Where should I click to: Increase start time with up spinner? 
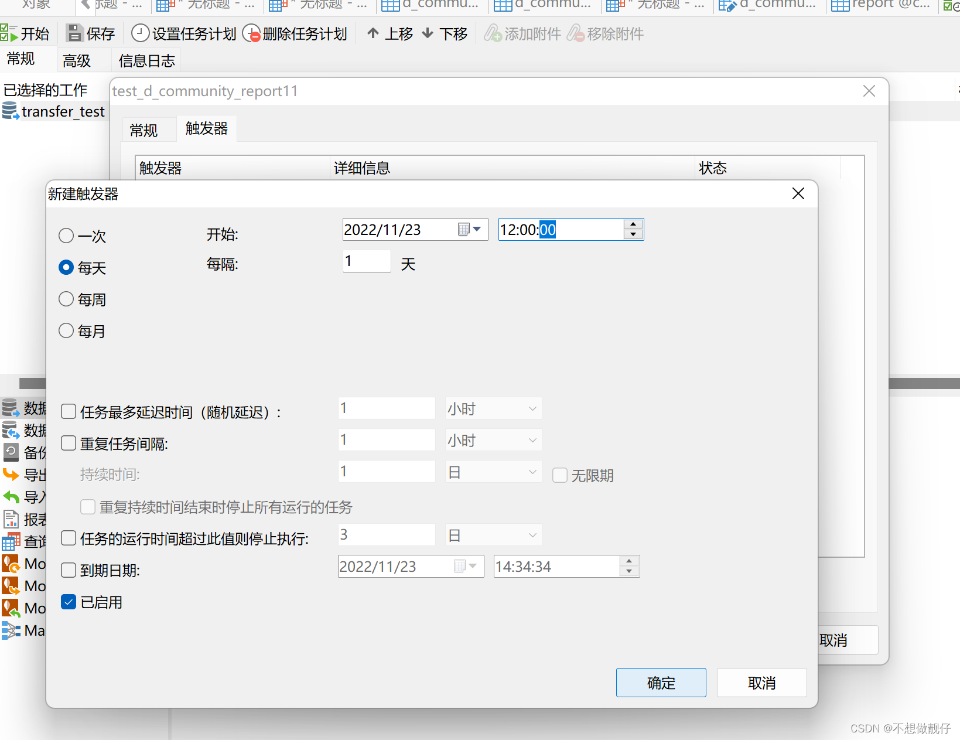pos(633,224)
